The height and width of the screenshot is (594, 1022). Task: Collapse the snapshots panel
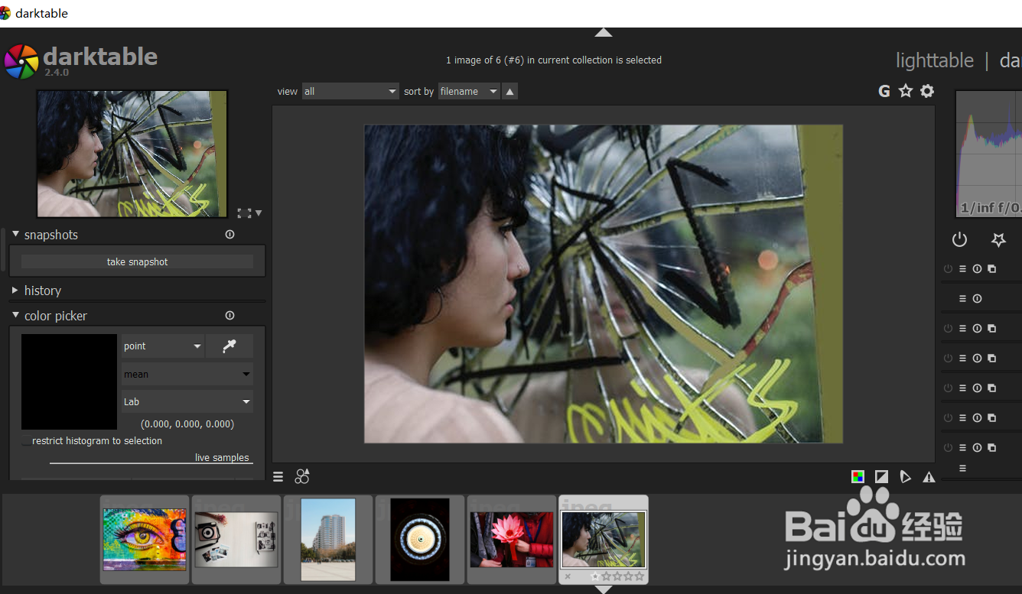coord(15,235)
